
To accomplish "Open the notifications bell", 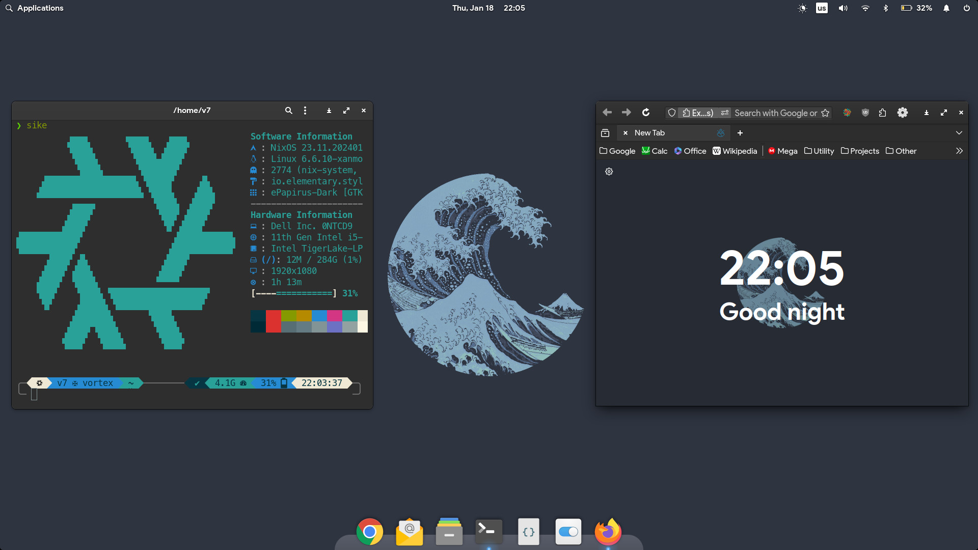I will 946,8.
